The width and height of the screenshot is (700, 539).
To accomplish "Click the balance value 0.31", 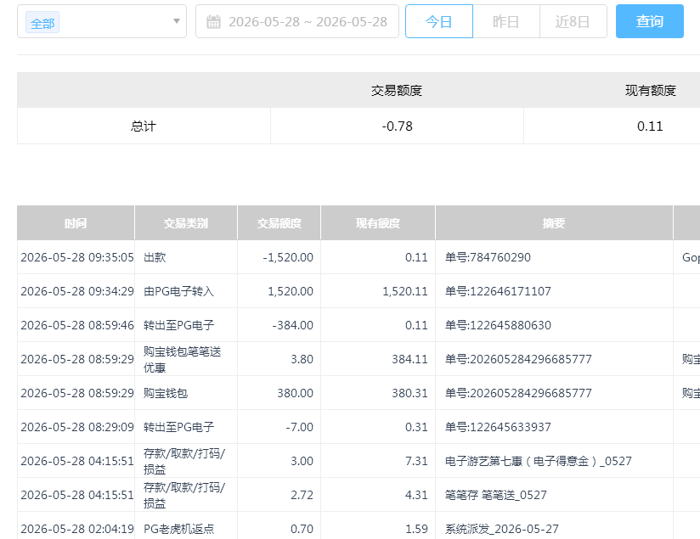I will (x=416, y=427).
